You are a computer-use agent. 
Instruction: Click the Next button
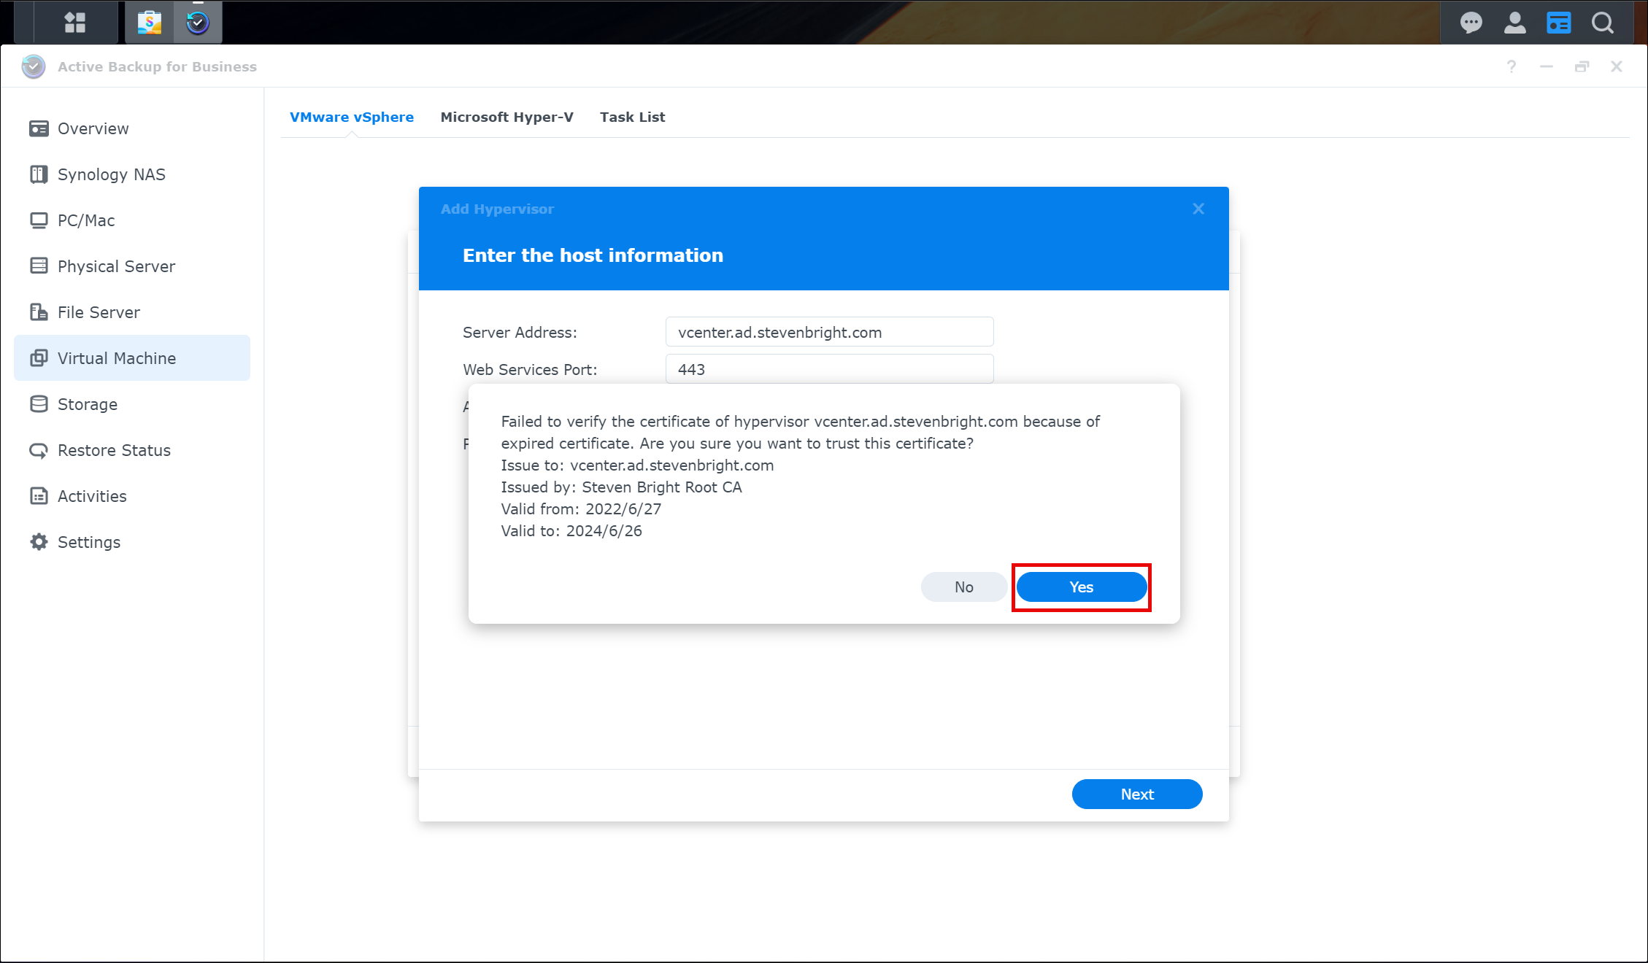pos(1136,794)
